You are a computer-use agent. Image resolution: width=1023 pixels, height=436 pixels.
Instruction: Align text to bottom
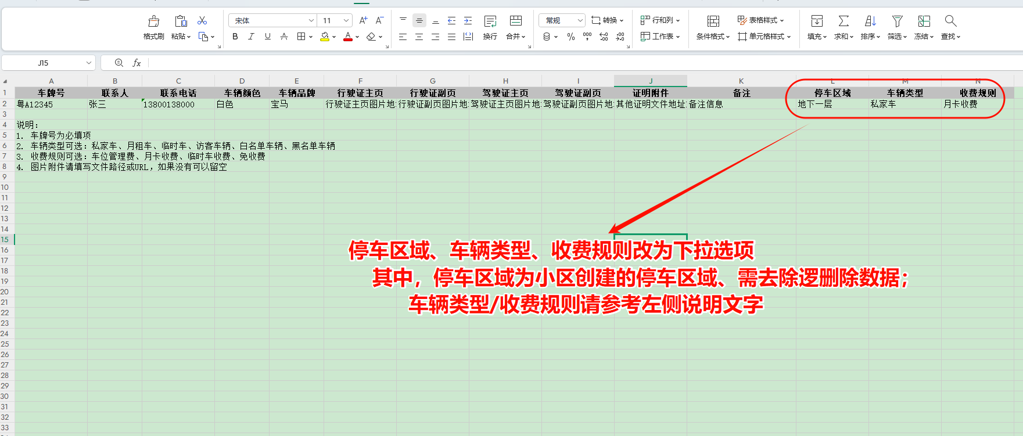click(x=436, y=21)
